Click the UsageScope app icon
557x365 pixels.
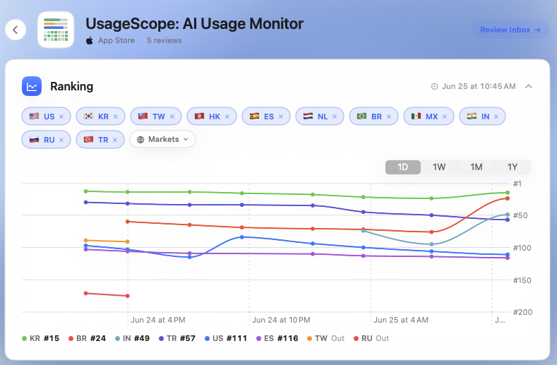point(56,30)
